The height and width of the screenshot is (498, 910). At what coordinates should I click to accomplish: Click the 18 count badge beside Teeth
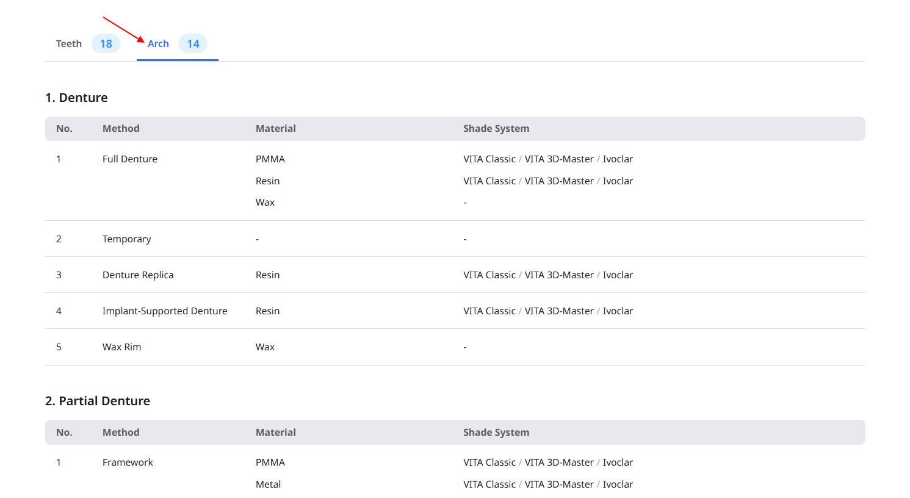click(x=106, y=44)
